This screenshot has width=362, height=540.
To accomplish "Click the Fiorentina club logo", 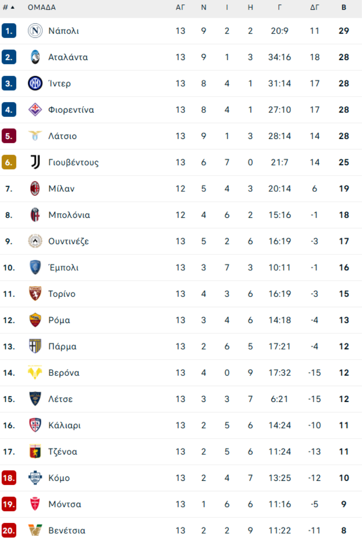I will (x=35, y=110).
